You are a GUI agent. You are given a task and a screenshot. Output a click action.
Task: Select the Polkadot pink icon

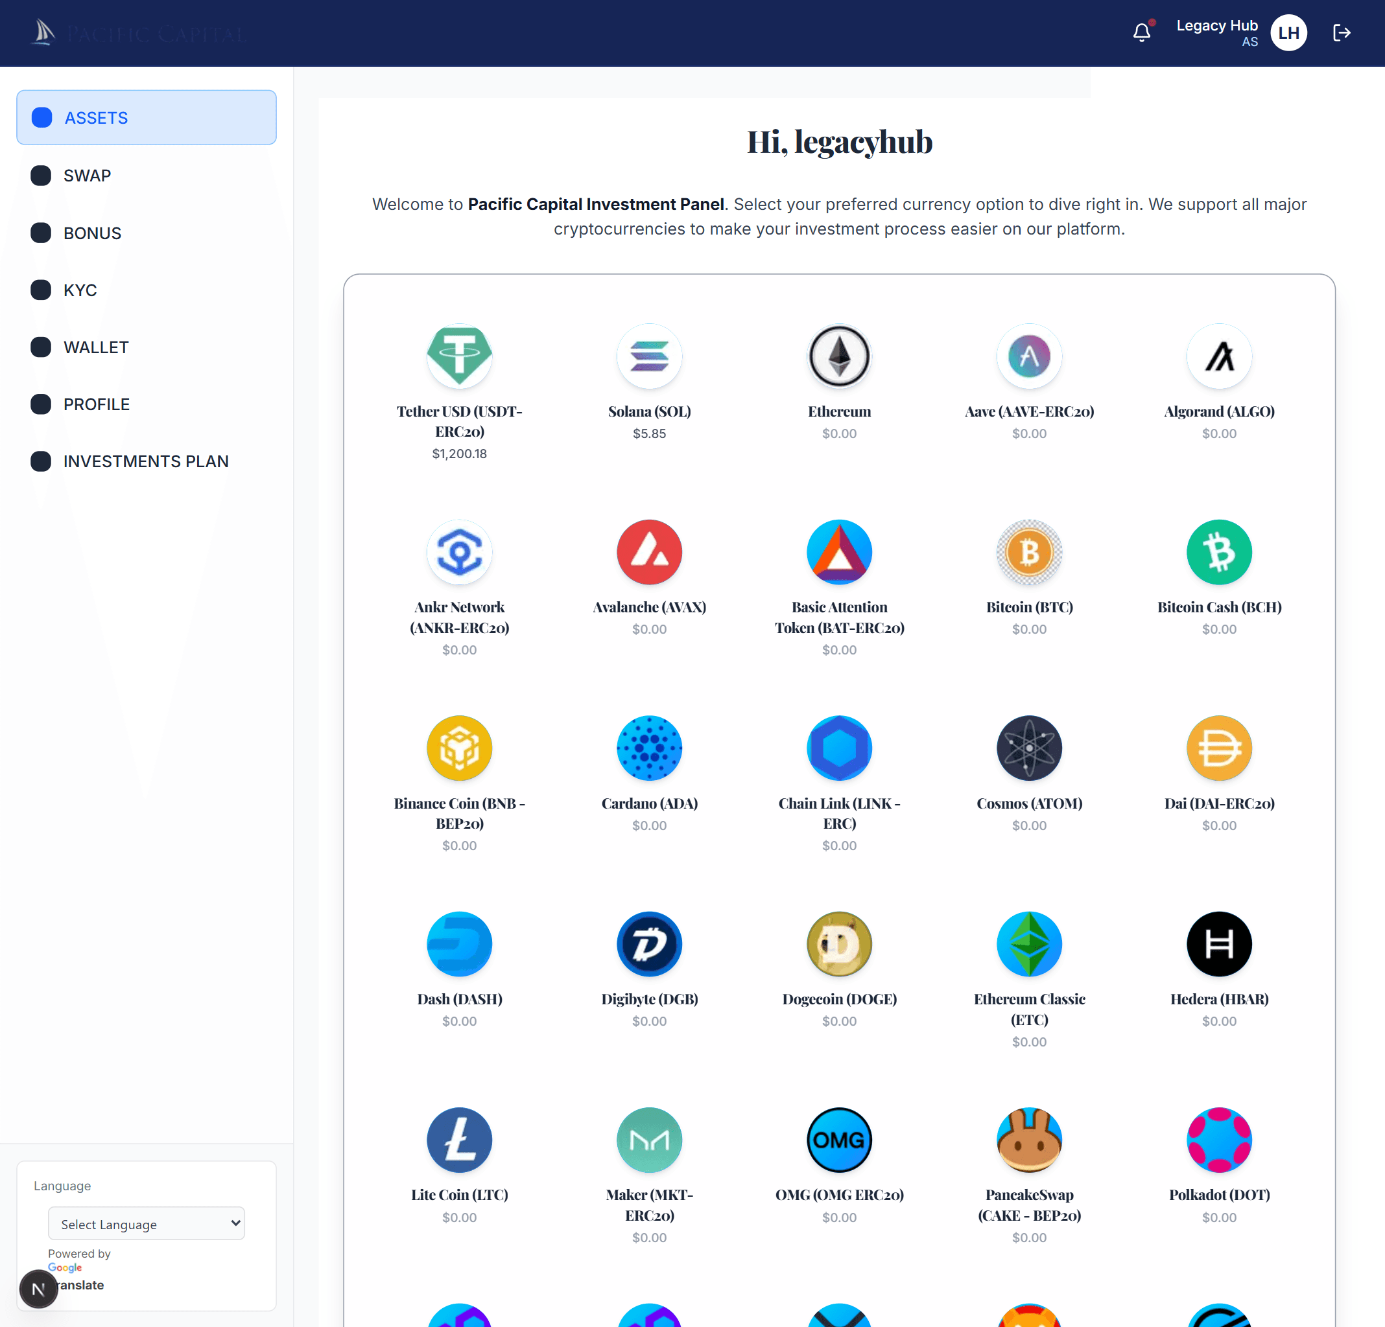pyautogui.click(x=1219, y=1139)
